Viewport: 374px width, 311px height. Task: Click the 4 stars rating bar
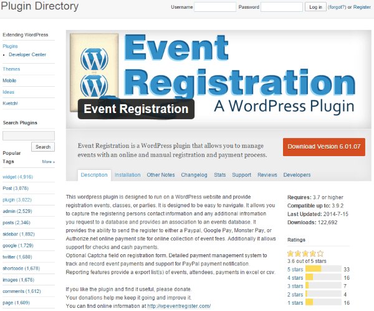(324, 277)
